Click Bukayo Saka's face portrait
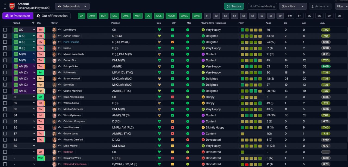This screenshot has width=348, height=167. 54,66
